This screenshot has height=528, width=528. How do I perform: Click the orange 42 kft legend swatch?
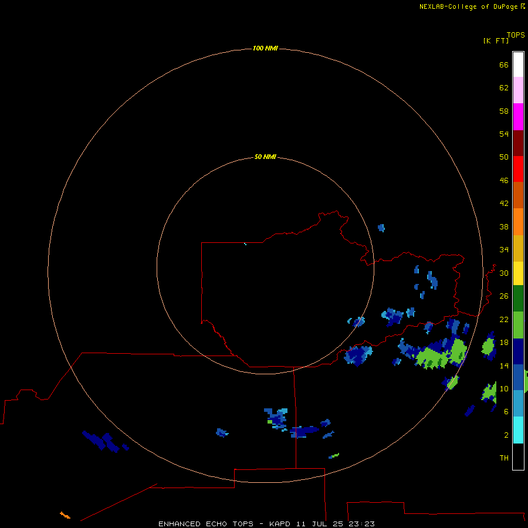518,222
